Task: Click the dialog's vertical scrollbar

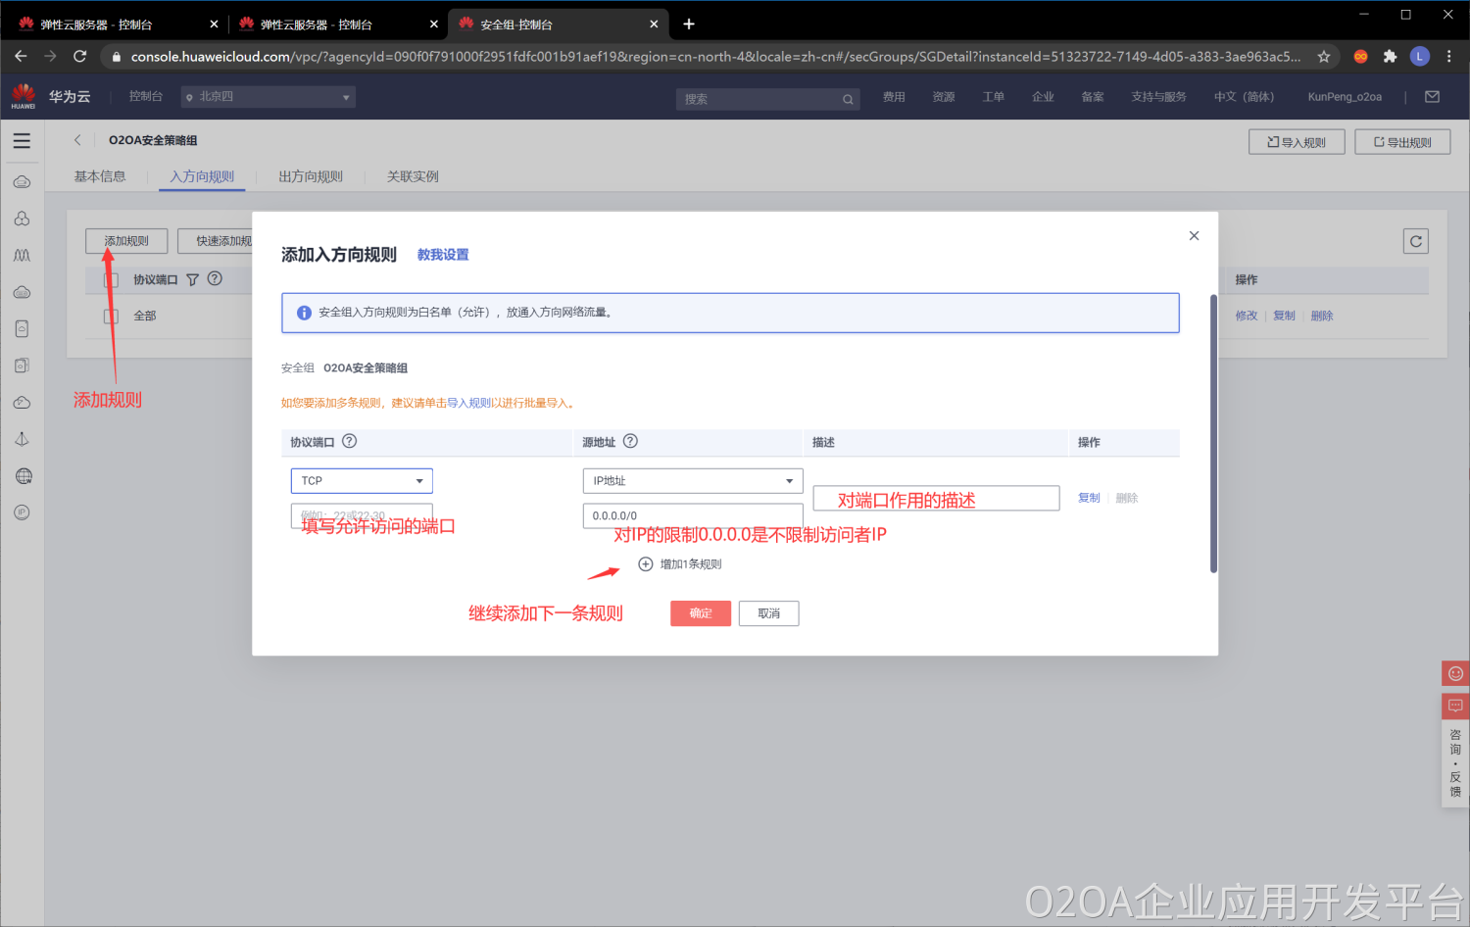Action: click(x=1213, y=433)
